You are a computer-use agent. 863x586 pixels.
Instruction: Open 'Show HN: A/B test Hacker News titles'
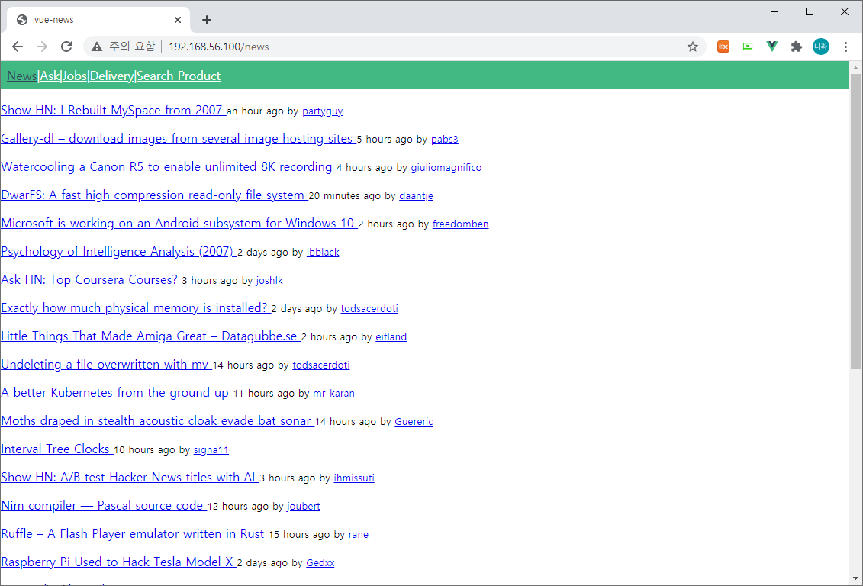[x=130, y=477]
